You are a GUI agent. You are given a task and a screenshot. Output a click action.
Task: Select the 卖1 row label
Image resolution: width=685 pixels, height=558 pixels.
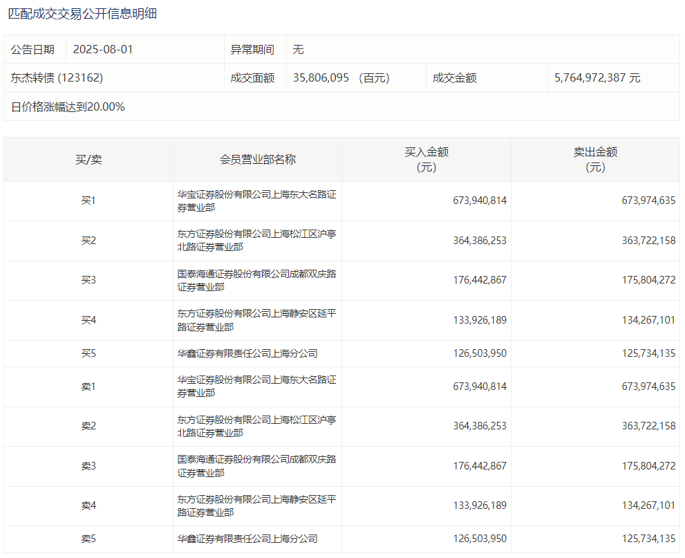88,387
